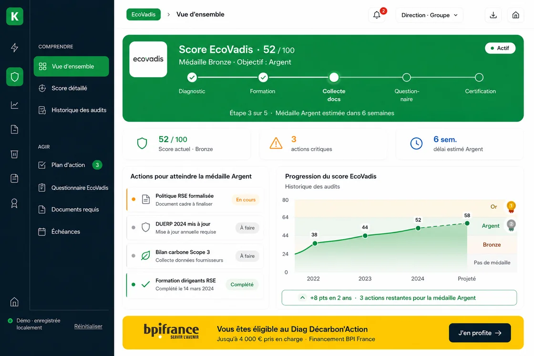Click the Actif status badge
Screen dimensions: 534x356
tap(500, 48)
